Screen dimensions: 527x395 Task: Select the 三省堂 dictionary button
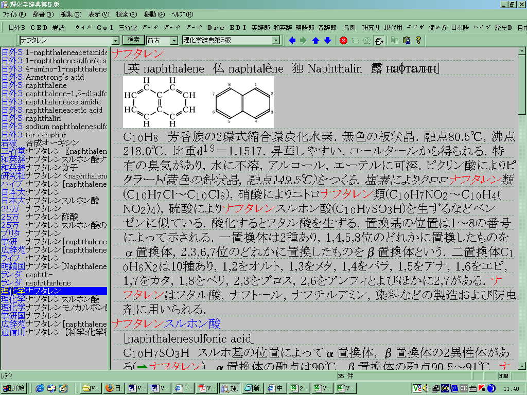(128, 28)
